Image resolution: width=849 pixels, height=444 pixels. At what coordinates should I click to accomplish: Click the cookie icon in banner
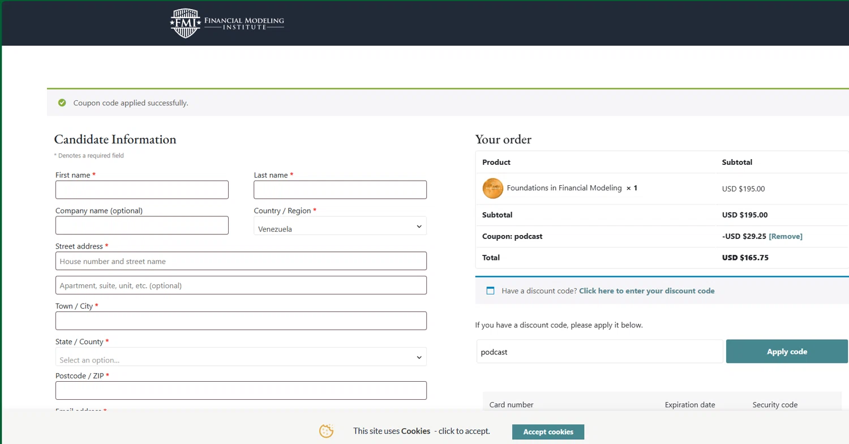coord(327,431)
